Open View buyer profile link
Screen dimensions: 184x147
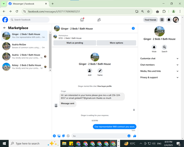click(x=105, y=86)
